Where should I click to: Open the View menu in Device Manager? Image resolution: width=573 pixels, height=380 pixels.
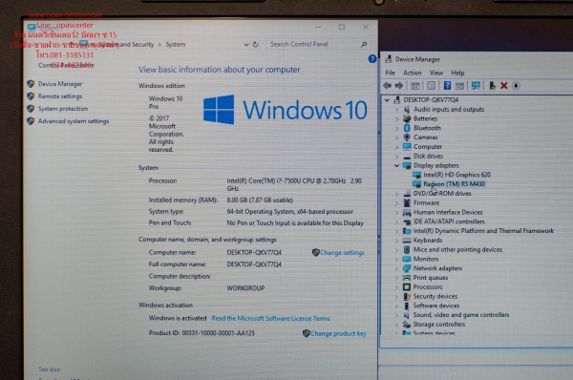[x=436, y=73]
